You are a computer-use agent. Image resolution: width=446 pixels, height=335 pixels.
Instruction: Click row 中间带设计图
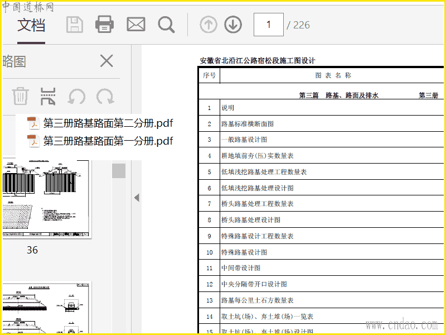[x=321, y=268]
